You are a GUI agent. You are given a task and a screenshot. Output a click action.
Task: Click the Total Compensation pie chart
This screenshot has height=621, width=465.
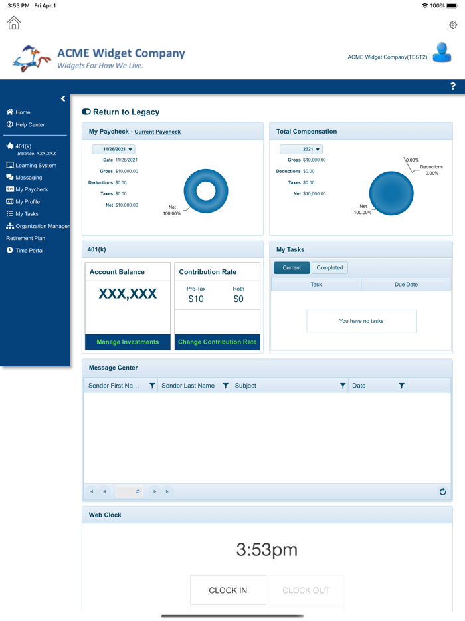click(391, 193)
